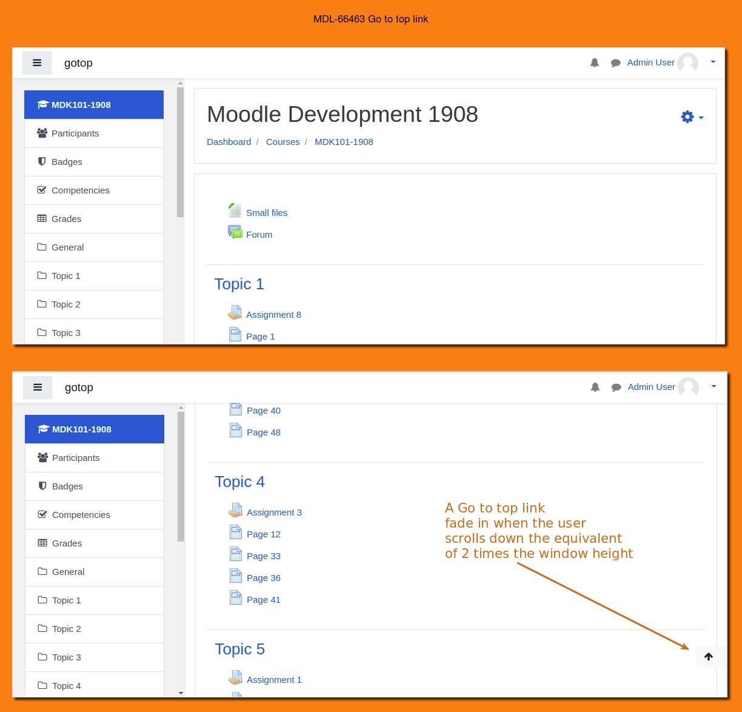Click the Page 33 icon
742x712 pixels.
tap(236, 554)
